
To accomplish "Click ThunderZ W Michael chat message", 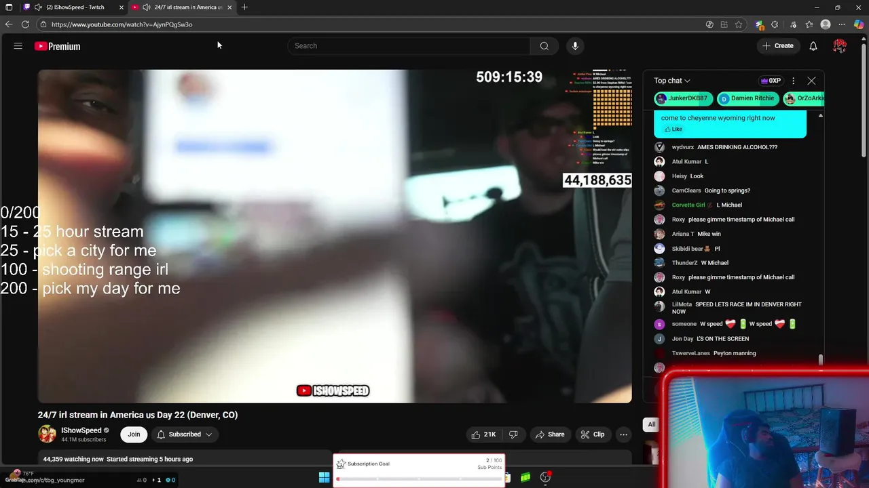I will [x=700, y=263].
